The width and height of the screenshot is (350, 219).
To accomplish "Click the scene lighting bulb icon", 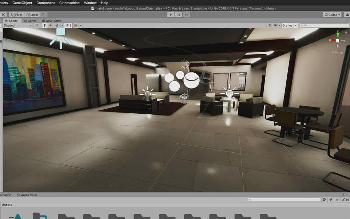I will (44, 25).
